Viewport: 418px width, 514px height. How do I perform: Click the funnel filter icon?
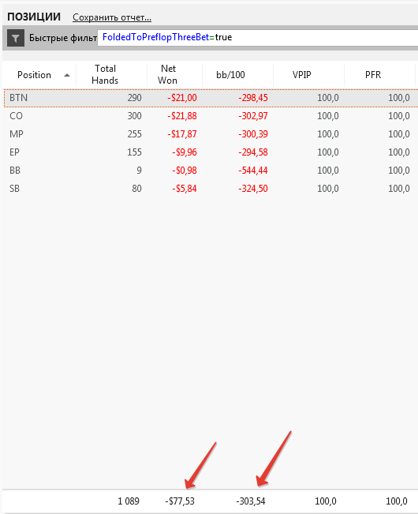pos(16,38)
